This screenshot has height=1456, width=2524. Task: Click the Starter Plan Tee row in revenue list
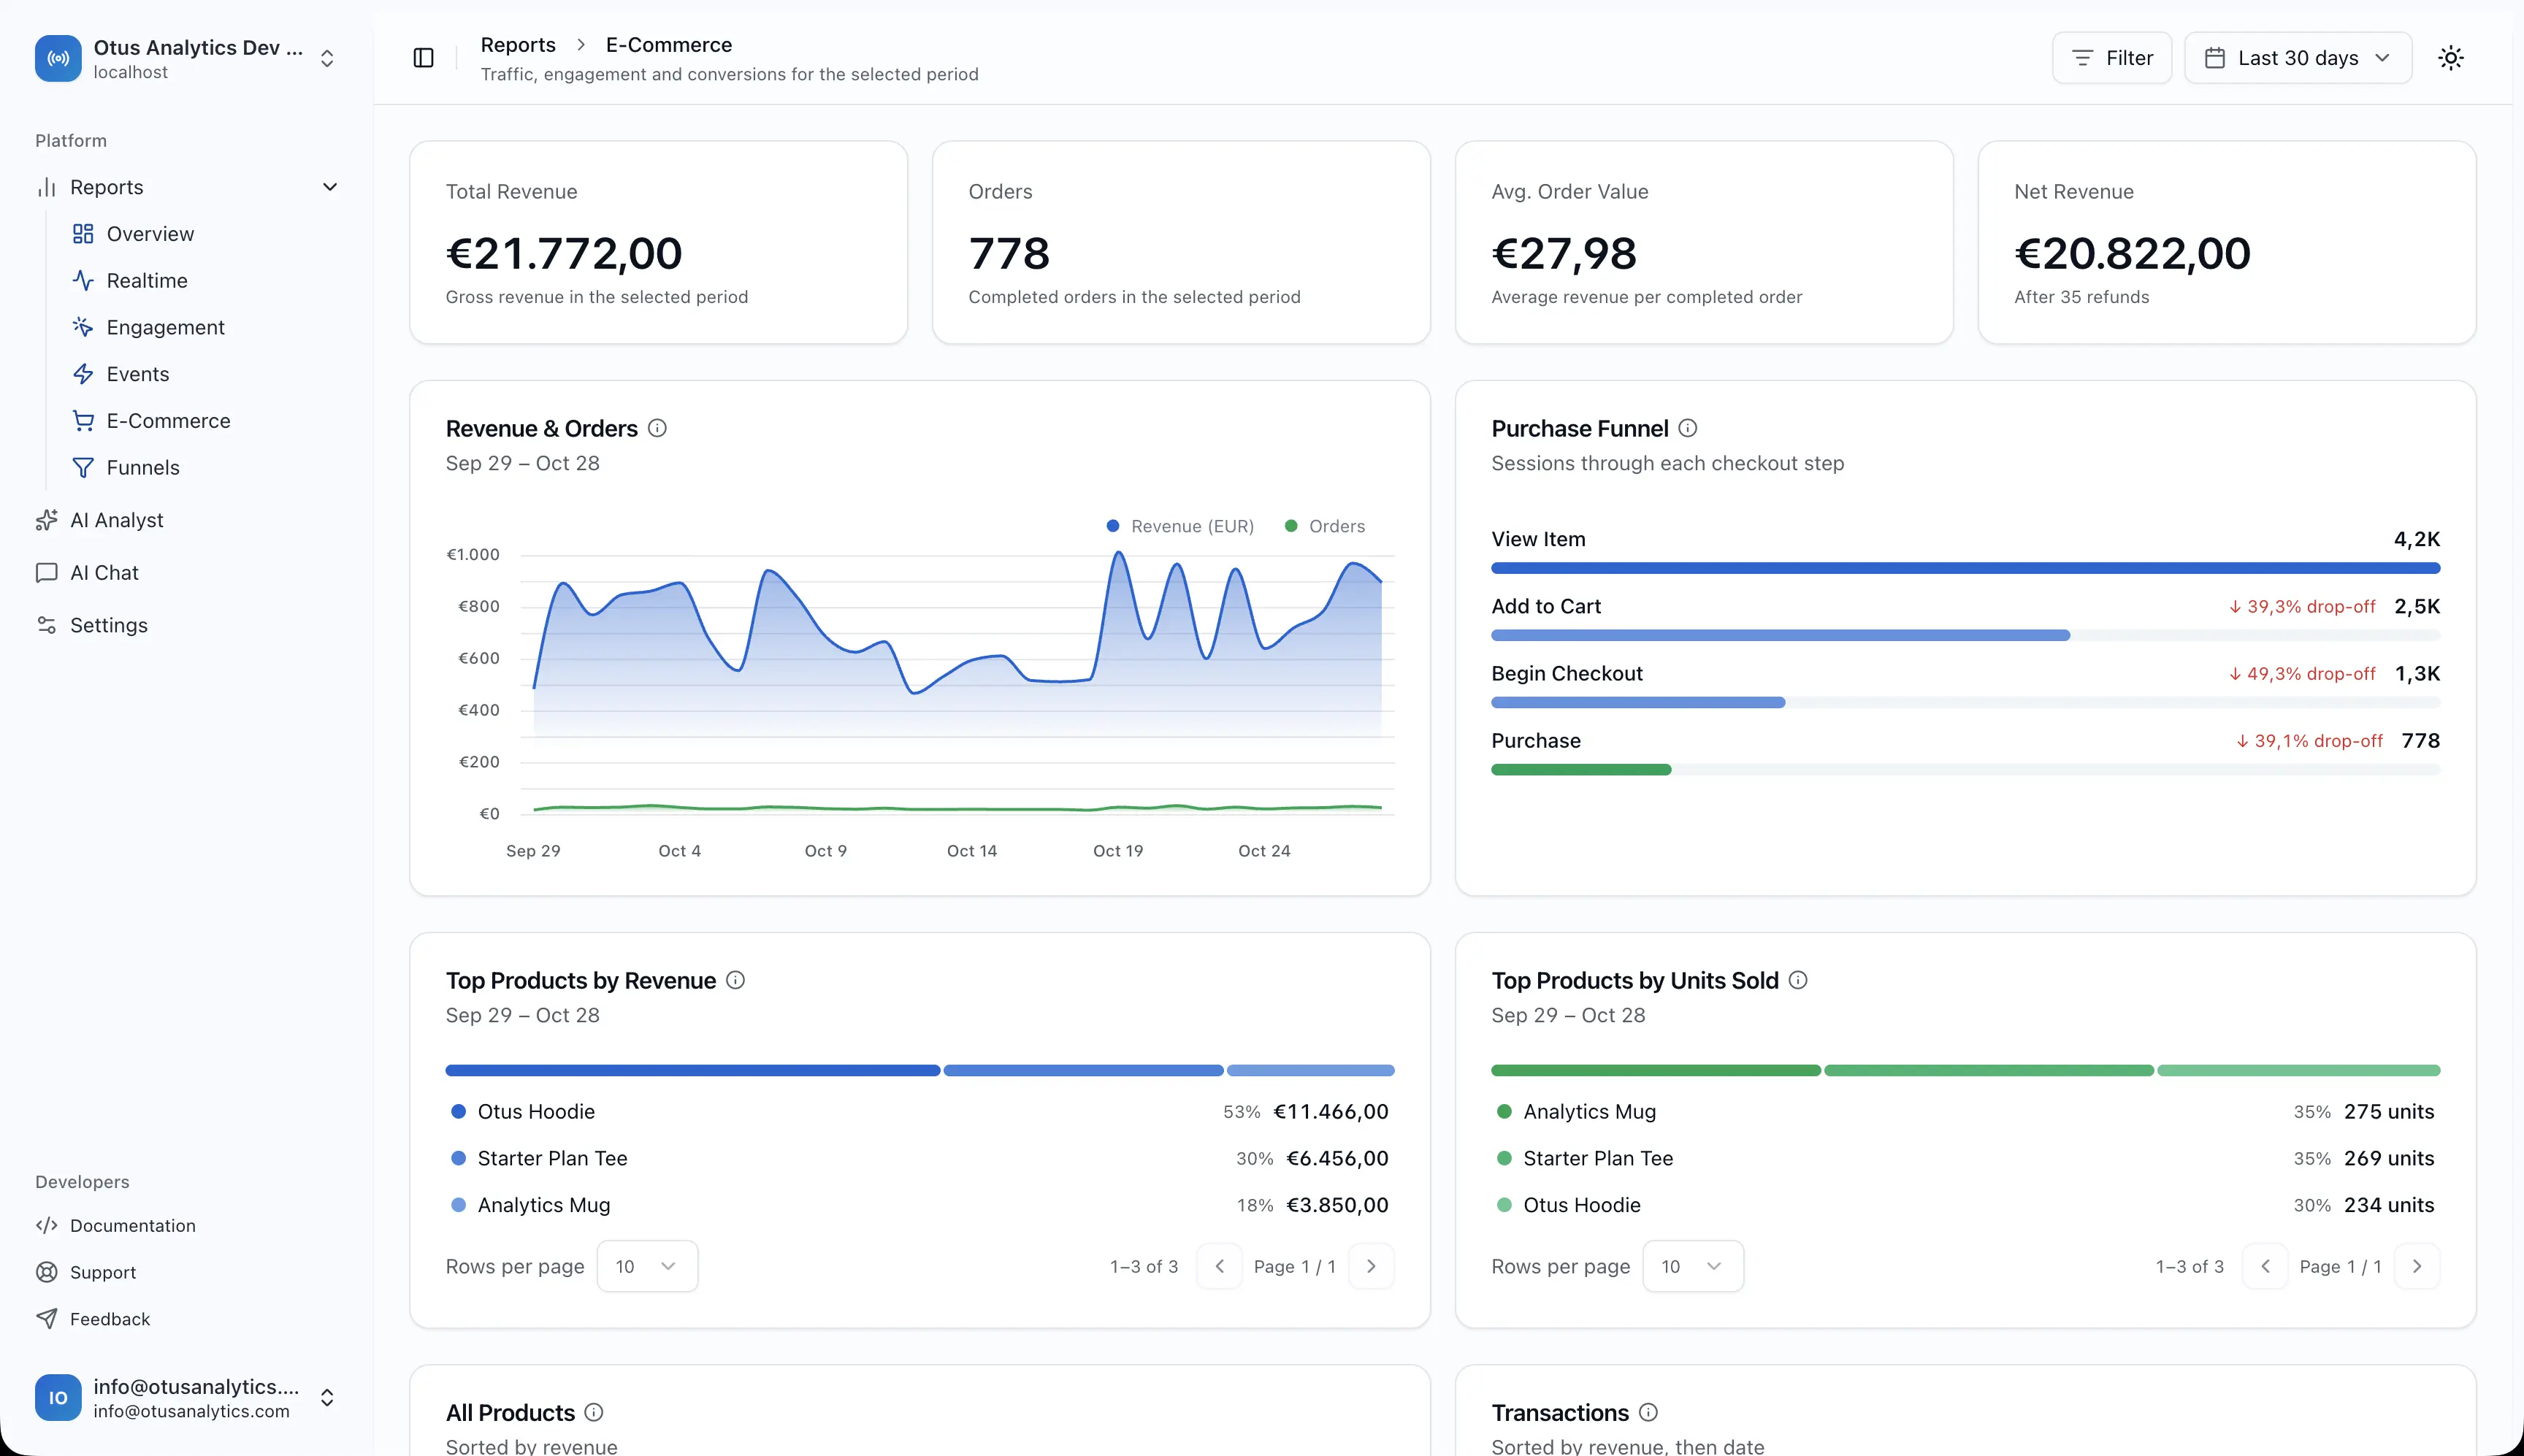920,1158
